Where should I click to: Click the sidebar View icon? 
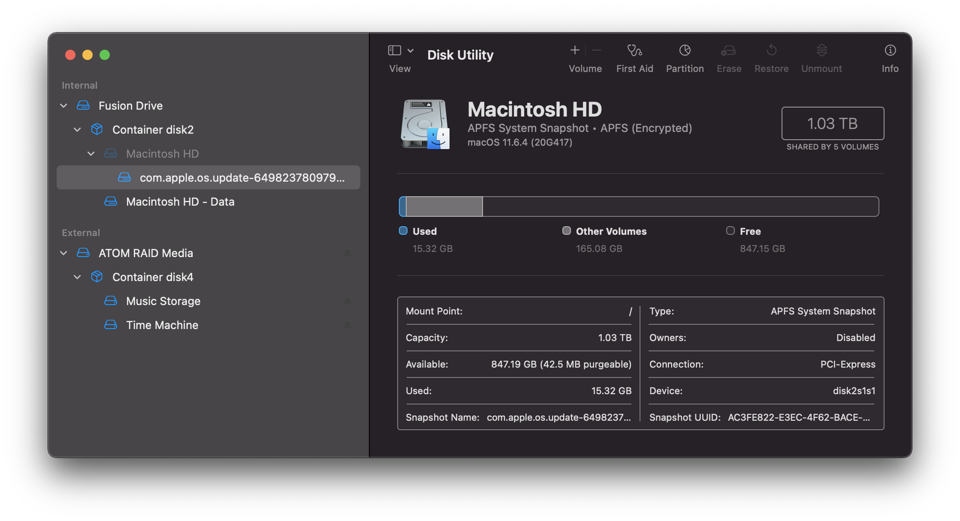pos(394,51)
